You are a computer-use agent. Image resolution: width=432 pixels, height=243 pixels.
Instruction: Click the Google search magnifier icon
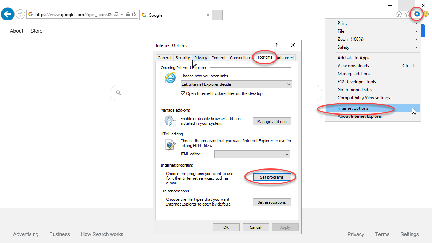[x=118, y=93]
